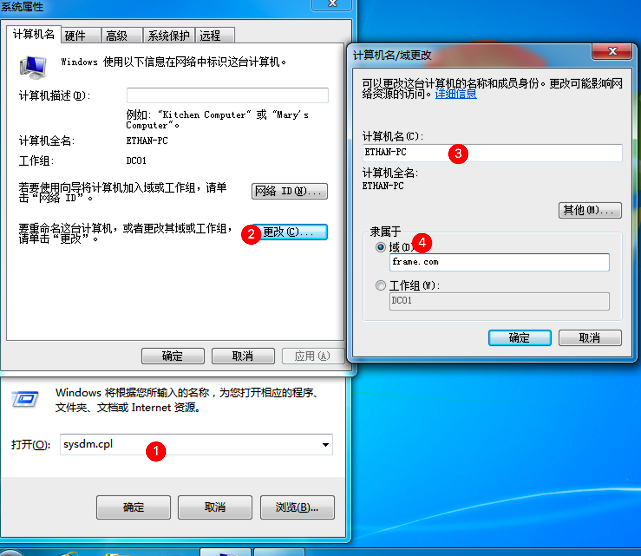Click 取消 in the System Properties window

tap(243, 356)
